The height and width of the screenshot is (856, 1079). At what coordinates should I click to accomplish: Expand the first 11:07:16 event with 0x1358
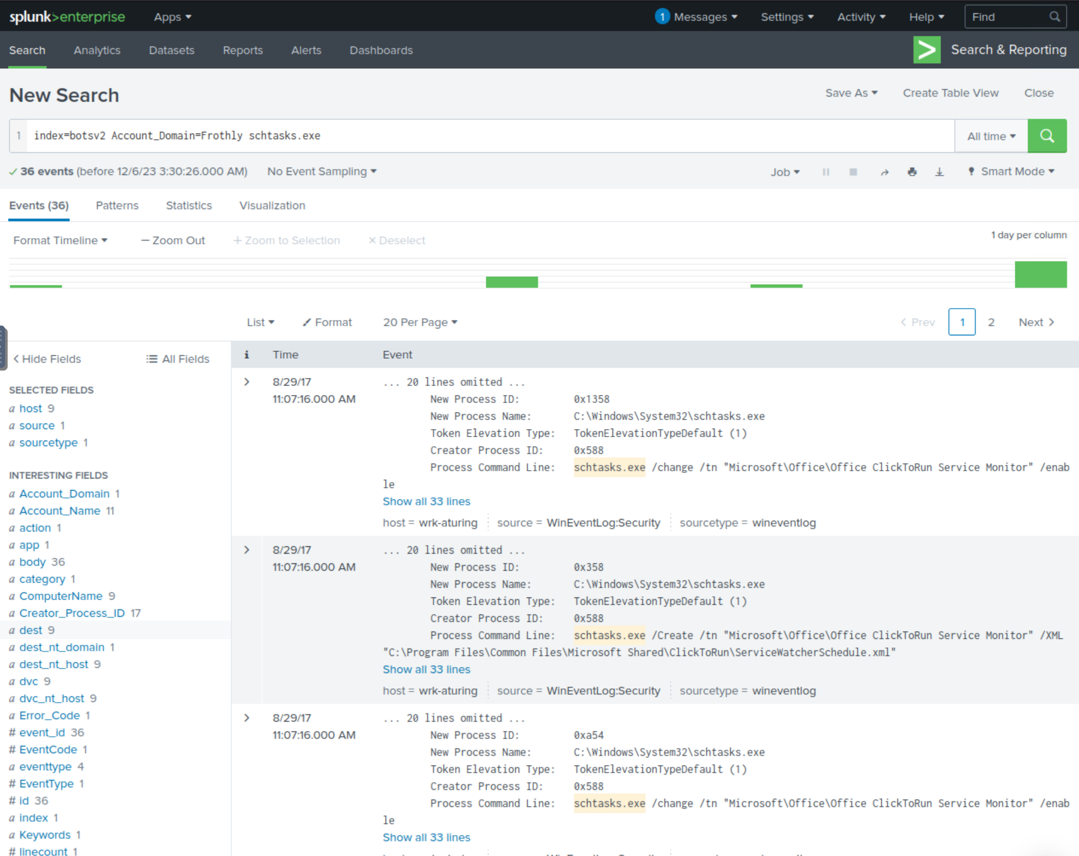[247, 382]
